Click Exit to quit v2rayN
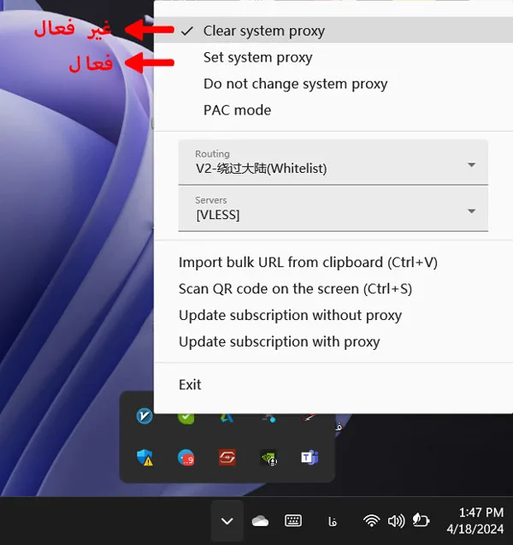 190,385
